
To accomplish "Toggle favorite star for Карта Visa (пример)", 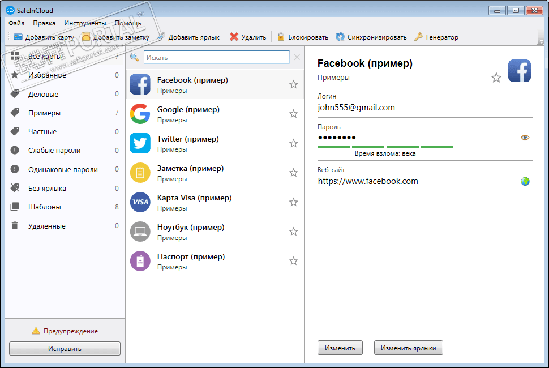I will [x=293, y=202].
